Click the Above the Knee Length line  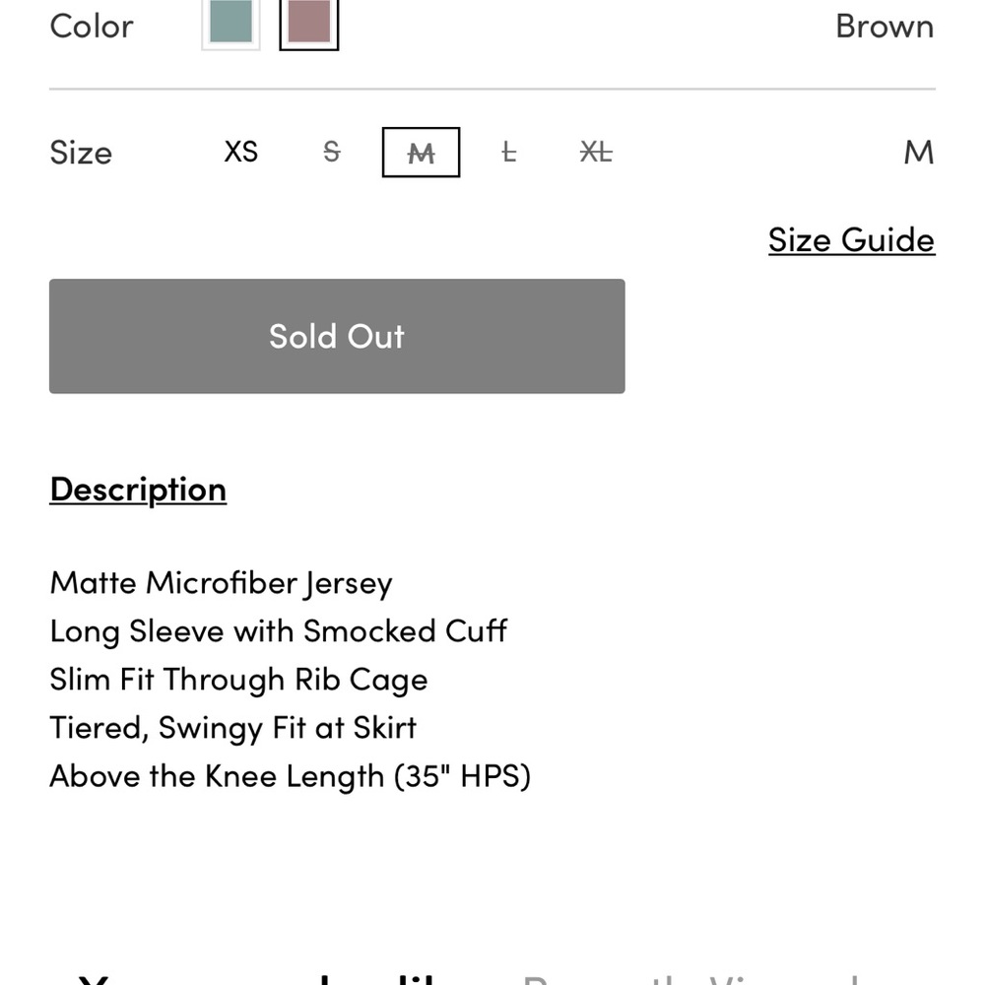(290, 776)
